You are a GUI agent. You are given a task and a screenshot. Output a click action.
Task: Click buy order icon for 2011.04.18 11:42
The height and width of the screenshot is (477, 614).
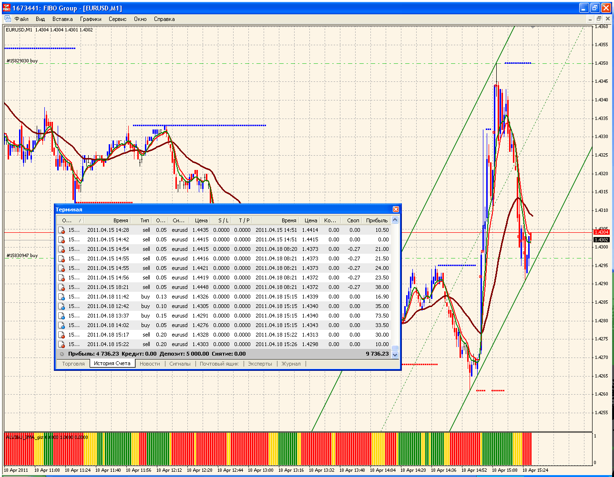(x=61, y=297)
